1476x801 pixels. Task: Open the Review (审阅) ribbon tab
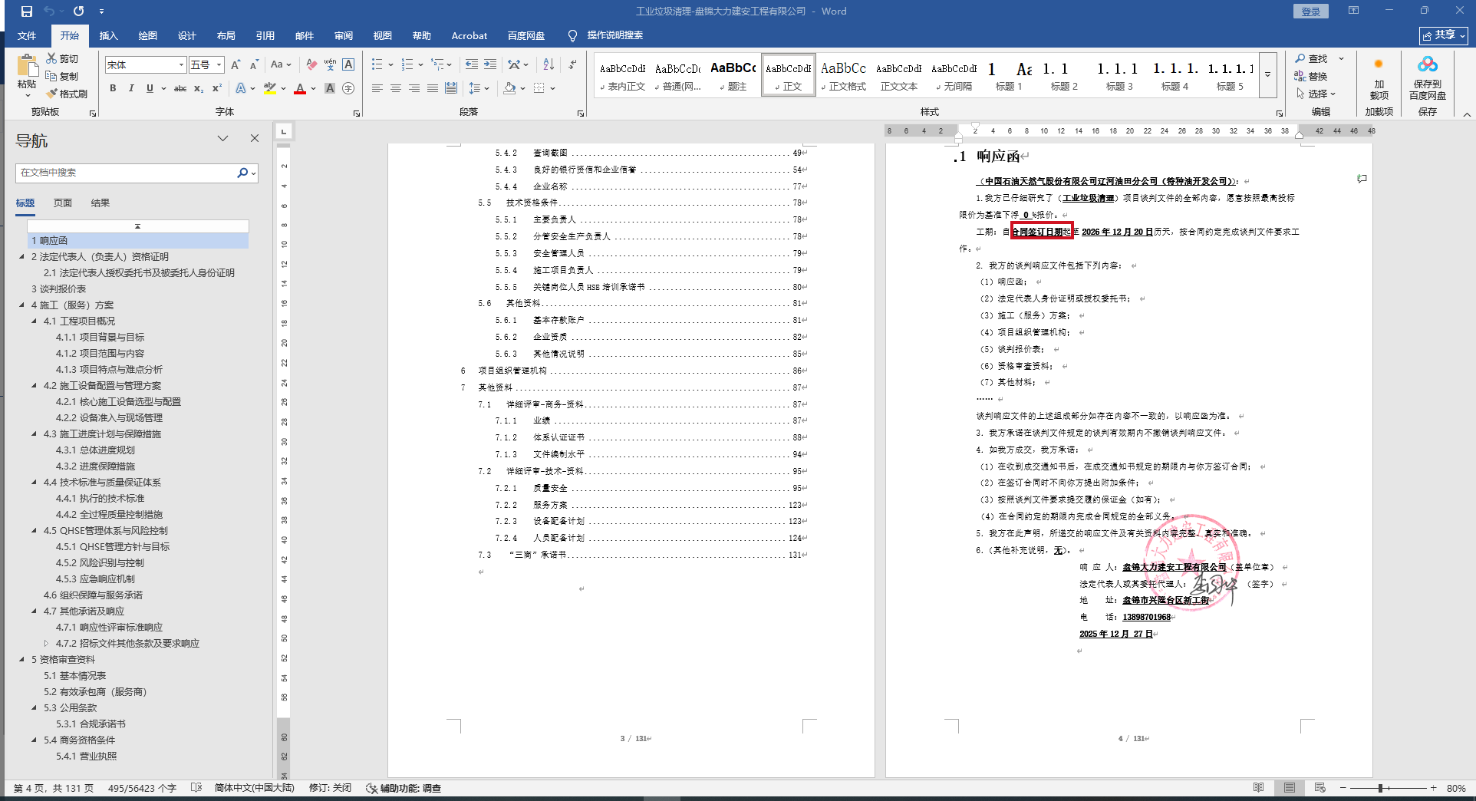344,36
